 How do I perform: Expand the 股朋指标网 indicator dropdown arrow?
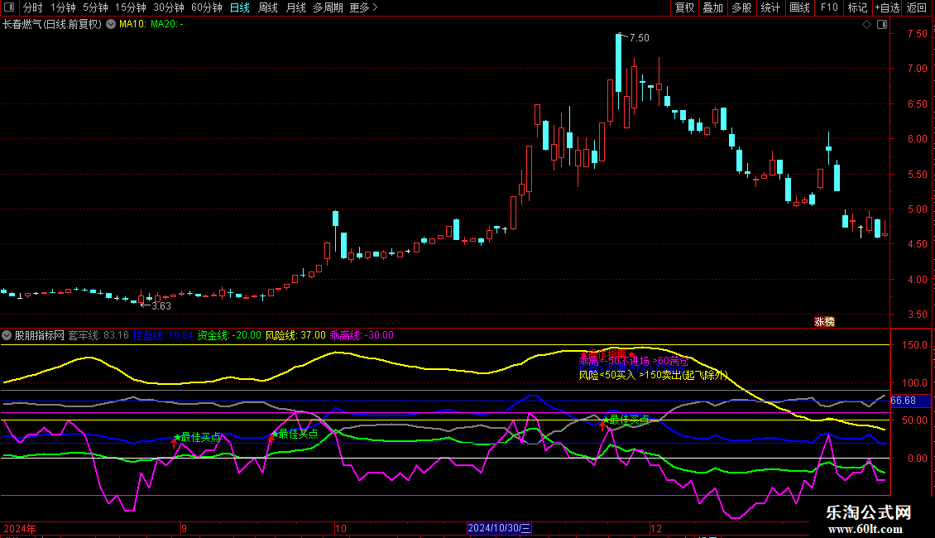pyautogui.click(x=7, y=335)
